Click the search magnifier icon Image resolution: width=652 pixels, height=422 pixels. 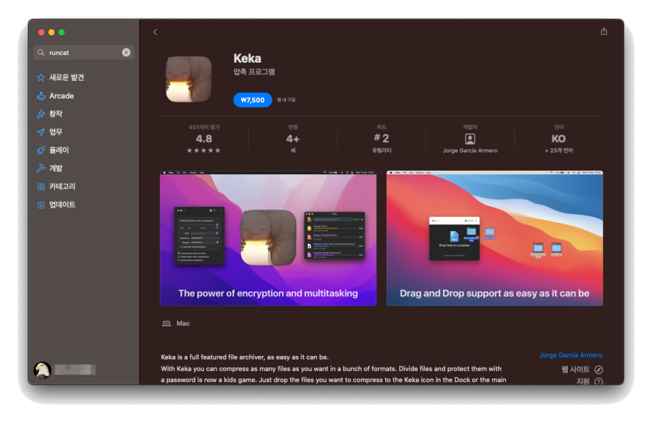(x=40, y=52)
